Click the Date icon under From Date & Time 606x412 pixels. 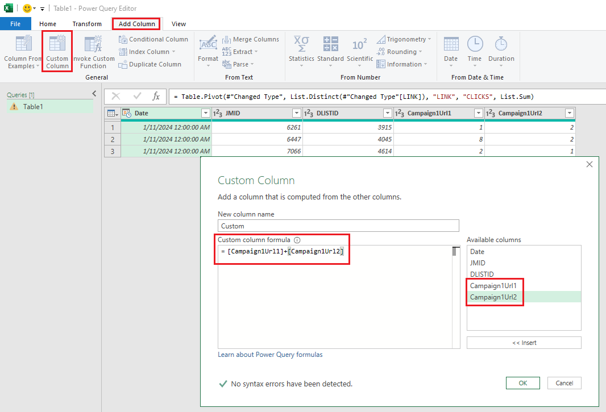(450, 51)
